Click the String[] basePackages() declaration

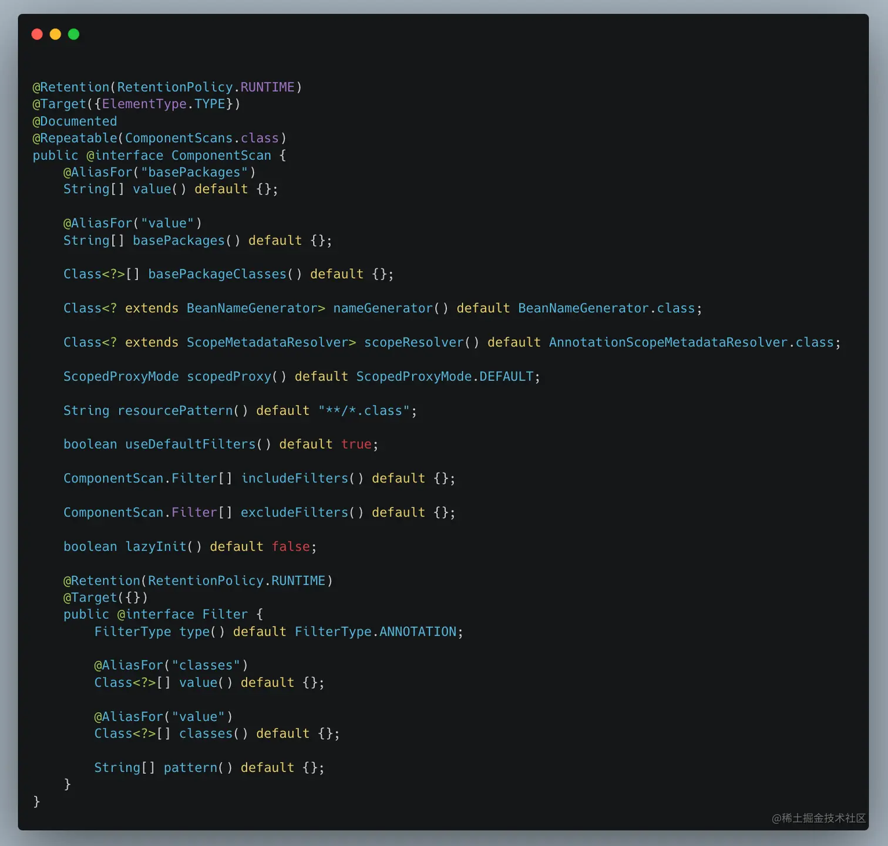(197, 241)
